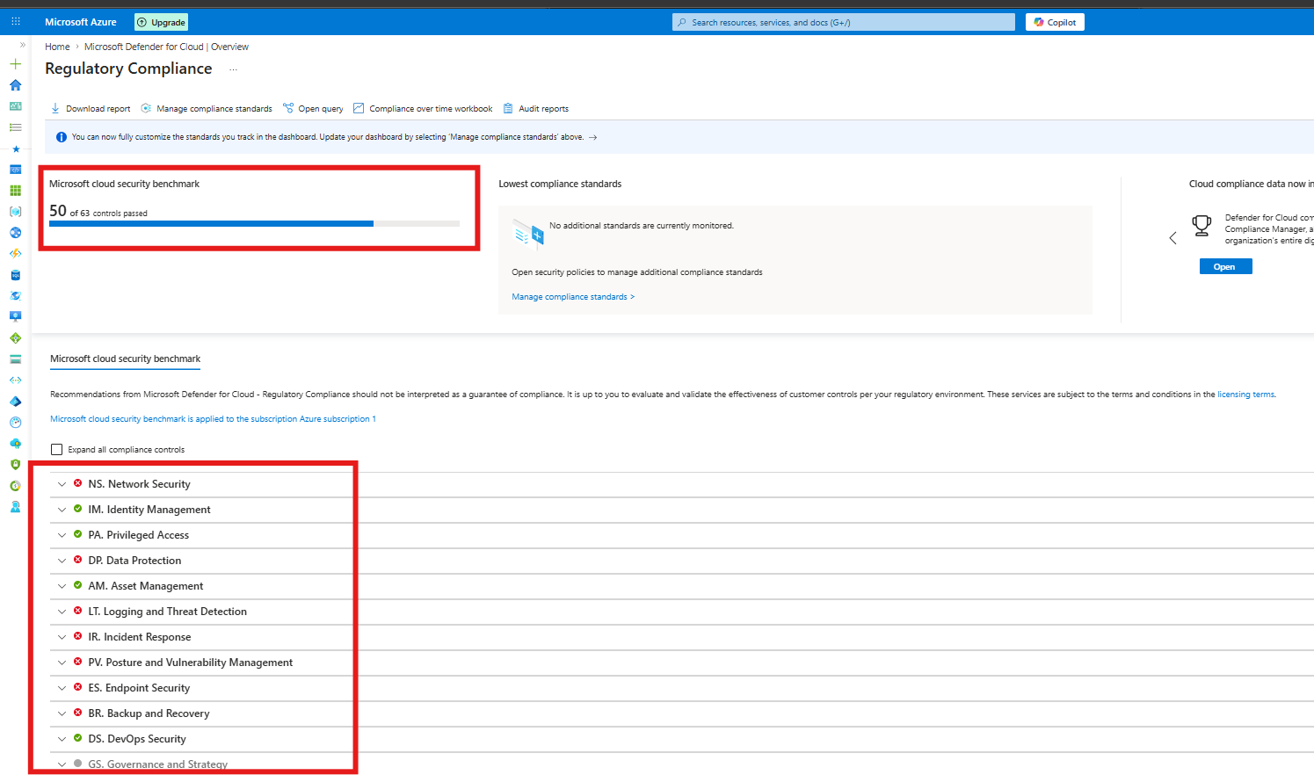1314x775 pixels.
Task: Follow the Manage compliance standards > link
Action: [x=573, y=297]
